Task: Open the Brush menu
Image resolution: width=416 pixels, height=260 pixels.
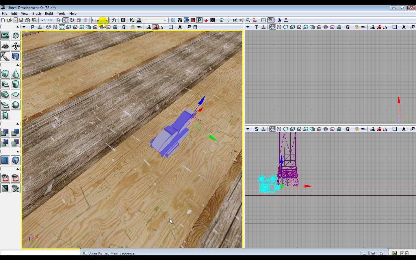Action: [37, 14]
